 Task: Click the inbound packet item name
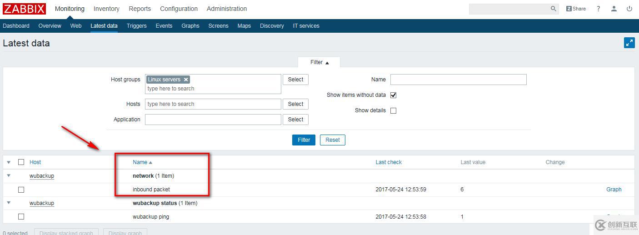(x=151, y=190)
